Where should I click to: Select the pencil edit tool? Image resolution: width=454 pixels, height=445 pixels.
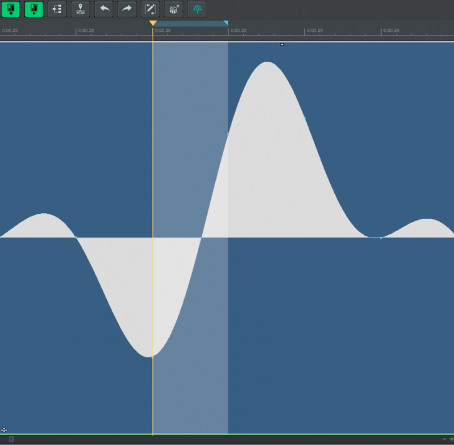(x=150, y=9)
